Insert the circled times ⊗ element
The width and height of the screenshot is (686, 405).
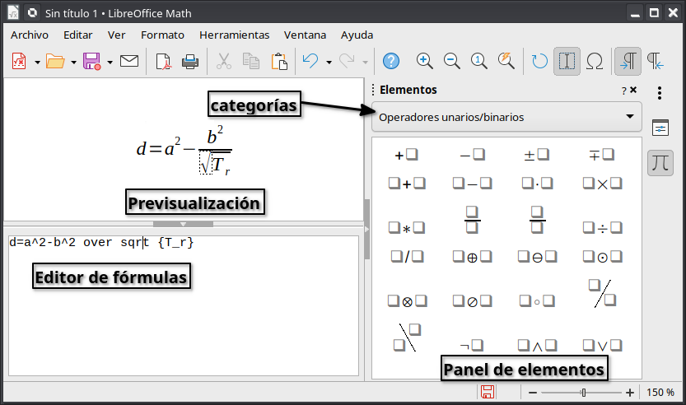coord(407,301)
